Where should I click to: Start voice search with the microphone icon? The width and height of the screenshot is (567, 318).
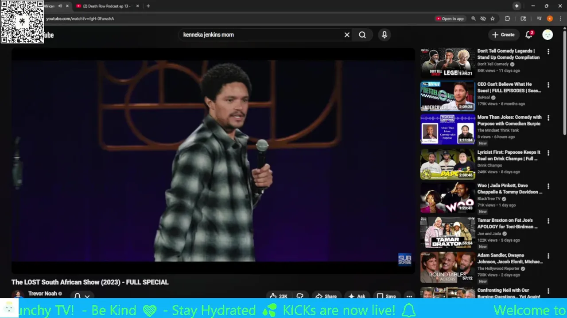(x=384, y=35)
